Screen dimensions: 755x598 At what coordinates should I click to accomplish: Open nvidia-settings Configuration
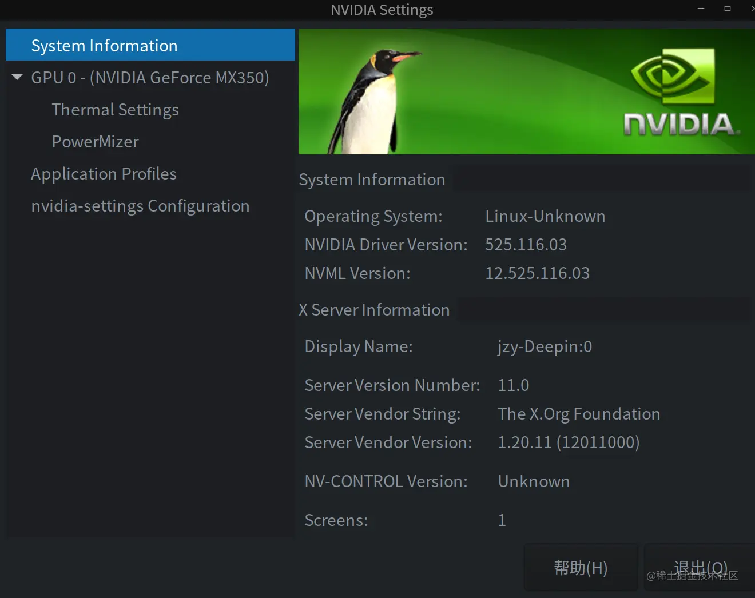click(x=140, y=205)
